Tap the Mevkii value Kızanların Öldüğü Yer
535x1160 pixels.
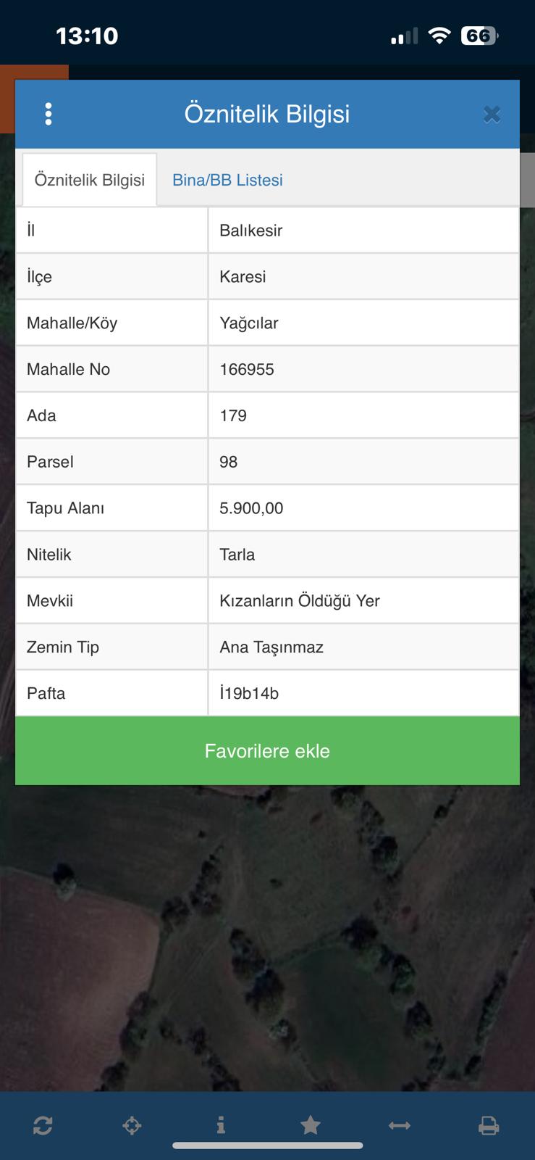pos(300,601)
